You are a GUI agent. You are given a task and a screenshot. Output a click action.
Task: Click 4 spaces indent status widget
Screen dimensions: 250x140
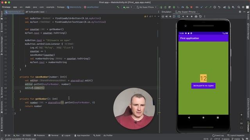click(x=225, y=139)
